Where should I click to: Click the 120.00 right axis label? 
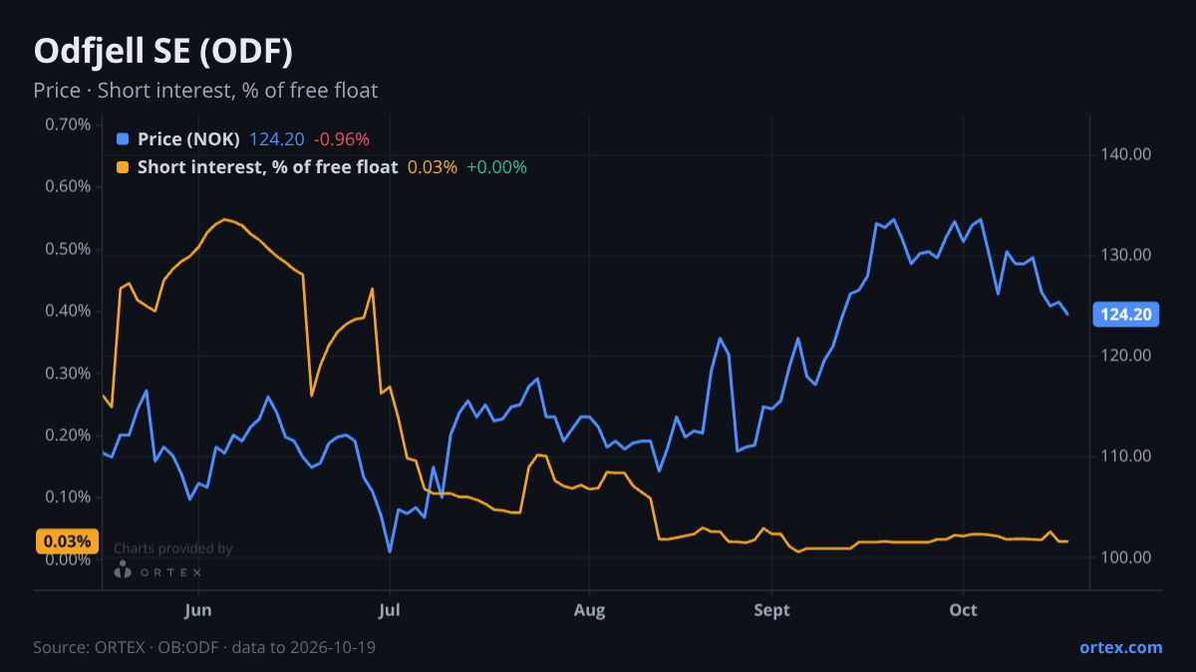(1126, 355)
